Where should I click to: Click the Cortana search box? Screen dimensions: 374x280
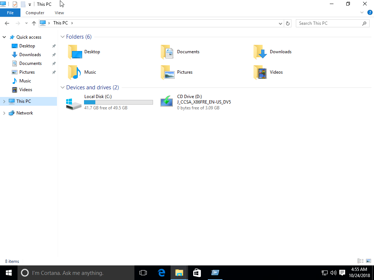point(76,273)
